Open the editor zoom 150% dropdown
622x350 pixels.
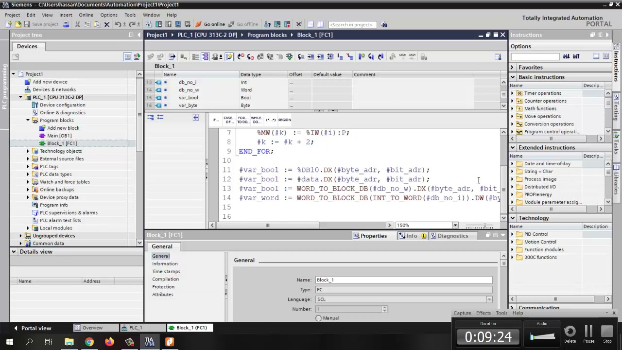click(455, 225)
